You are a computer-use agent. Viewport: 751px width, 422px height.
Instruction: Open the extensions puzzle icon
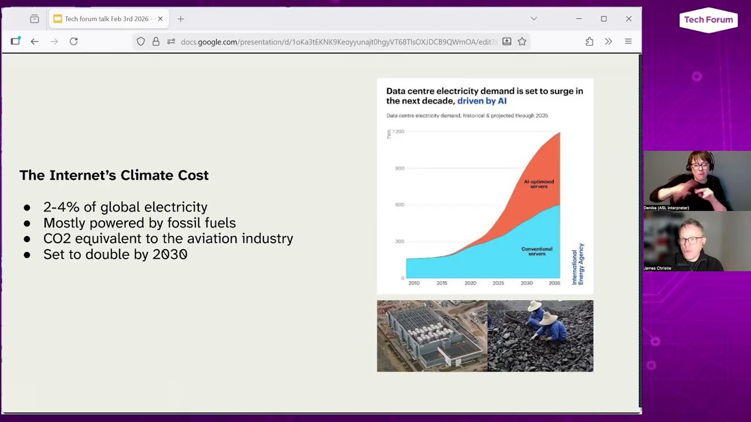[x=589, y=42]
